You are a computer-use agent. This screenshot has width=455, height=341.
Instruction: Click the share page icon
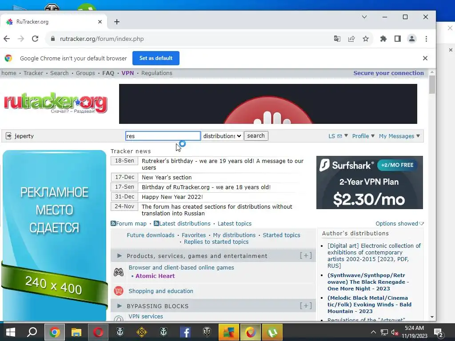(351, 39)
